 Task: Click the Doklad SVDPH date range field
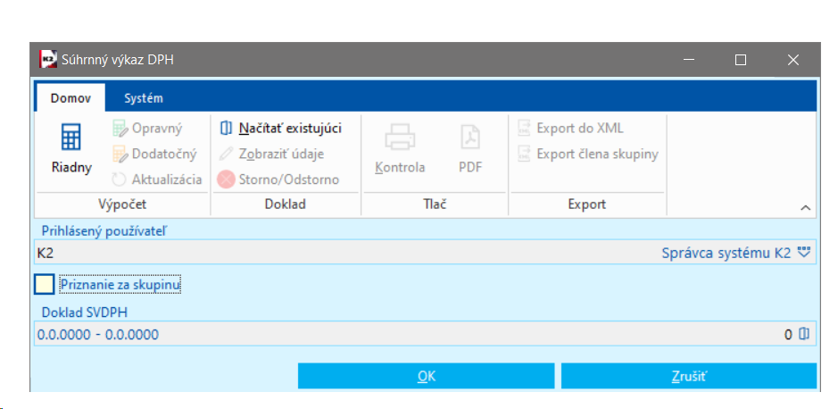click(425, 334)
